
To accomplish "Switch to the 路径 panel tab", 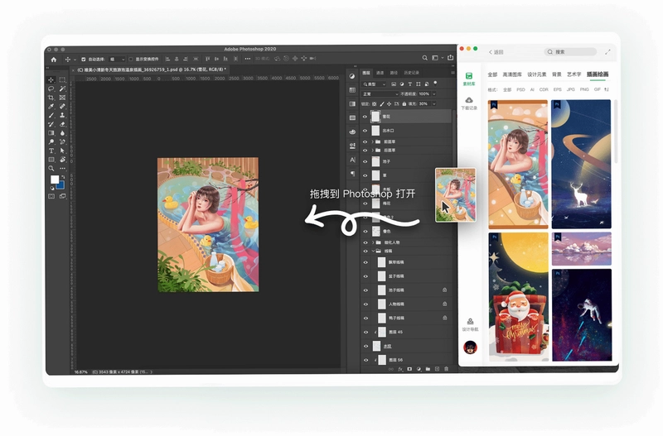I will (394, 73).
